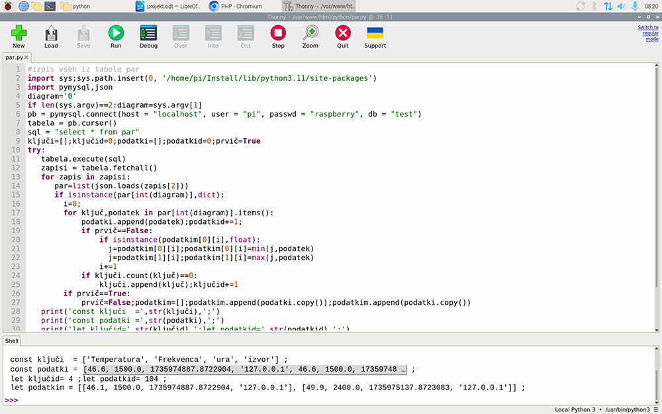The height and width of the screenshot is (414, 662).
Task: Open the Bluetooth tray icon
Action: pyautogui.click(x=594, y=6)
